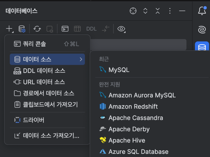Image resolution: width=210 pixels, height=157 pixels.
Task: Expand the 데이터 소스 submenu
Action: (x=47, y=59)
